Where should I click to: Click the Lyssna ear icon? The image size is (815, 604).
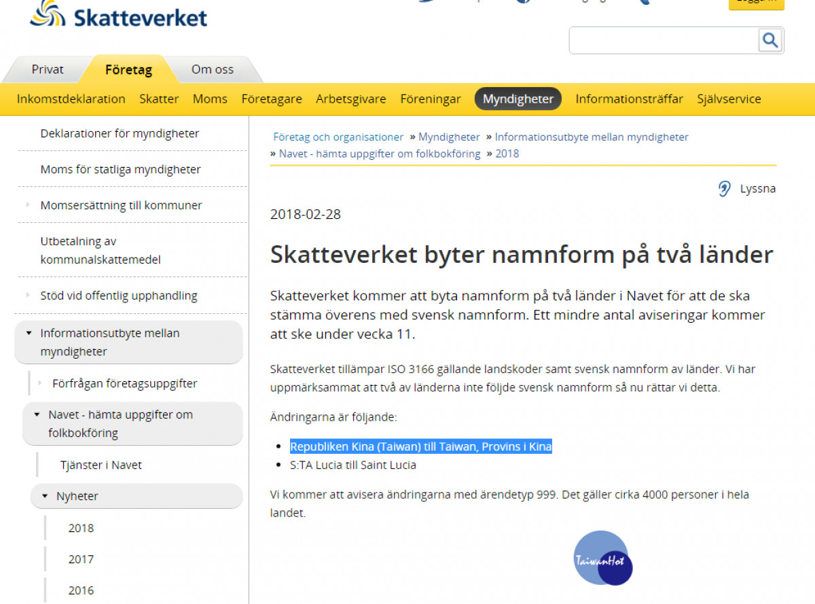pos(725,189)
